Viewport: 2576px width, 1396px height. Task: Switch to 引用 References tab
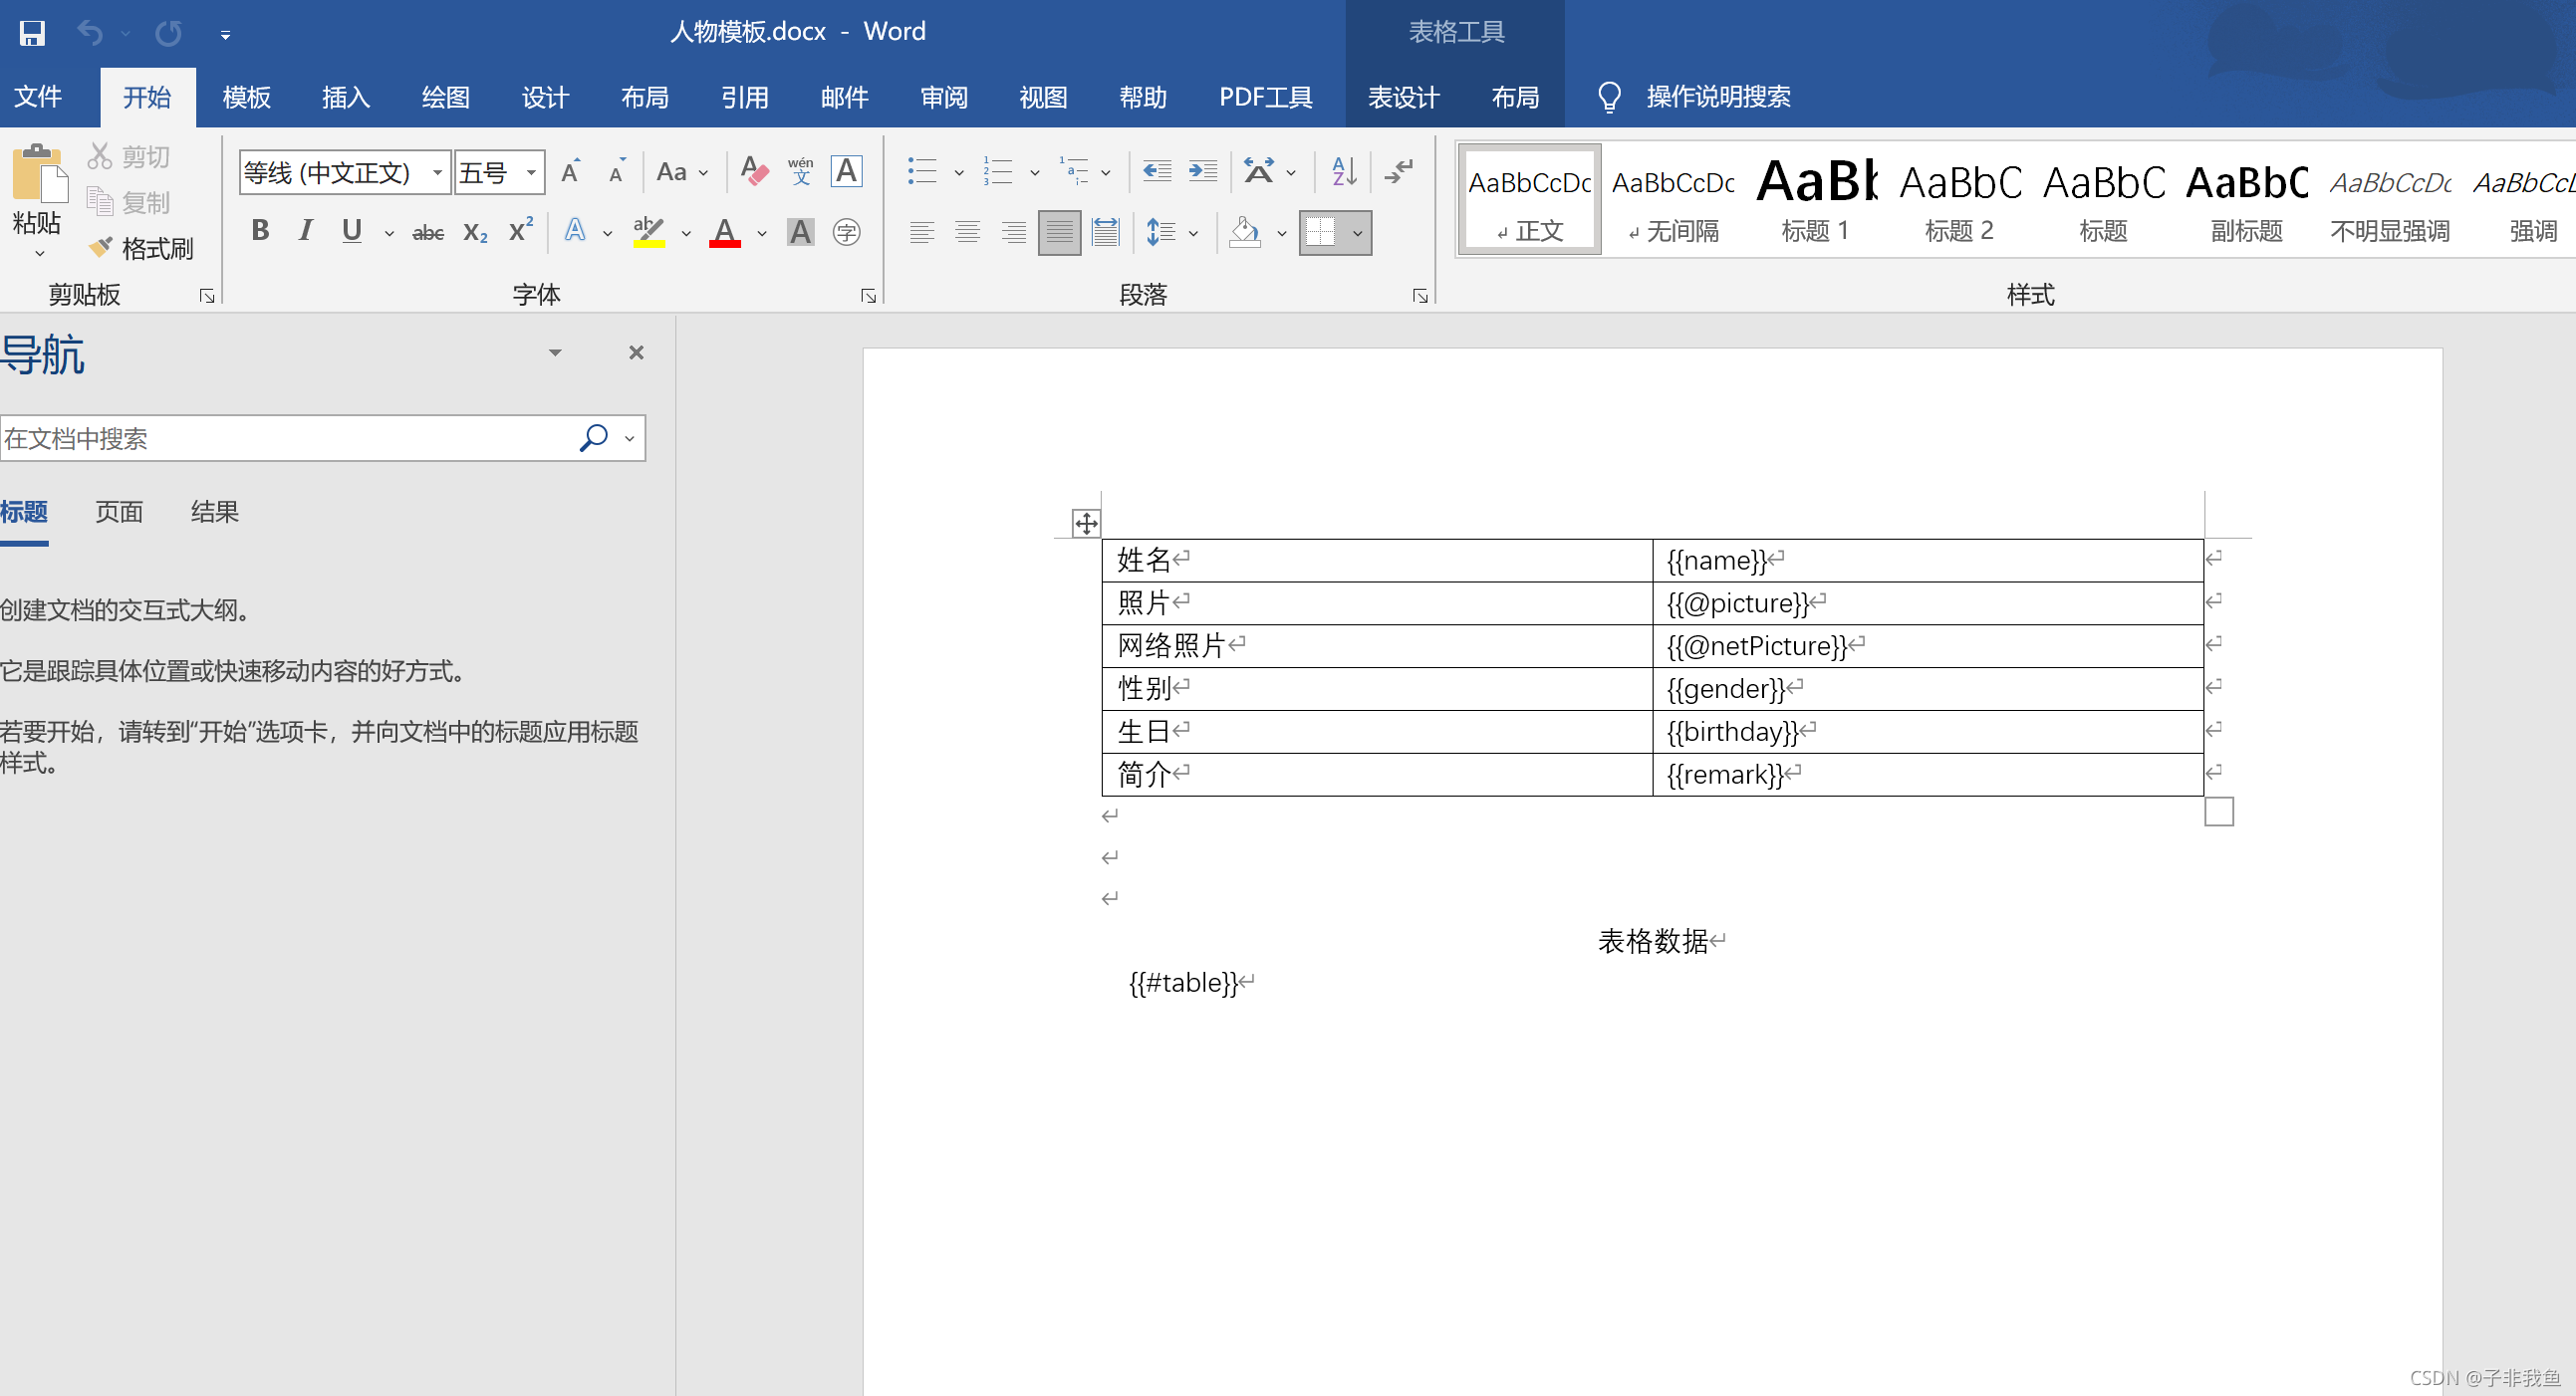click(x=745, y=97)
